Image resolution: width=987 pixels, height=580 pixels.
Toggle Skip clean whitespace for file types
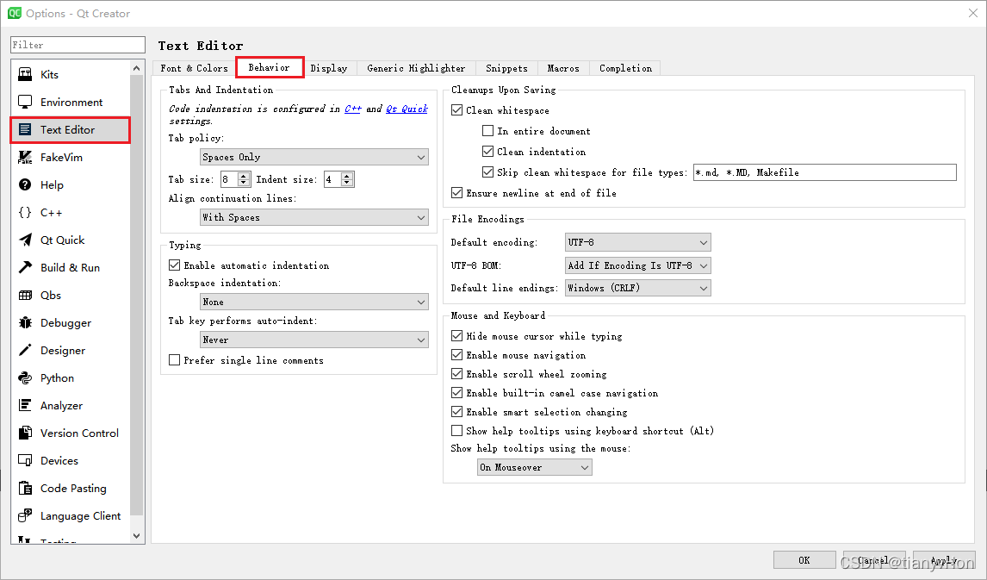(x=487, y=172)
